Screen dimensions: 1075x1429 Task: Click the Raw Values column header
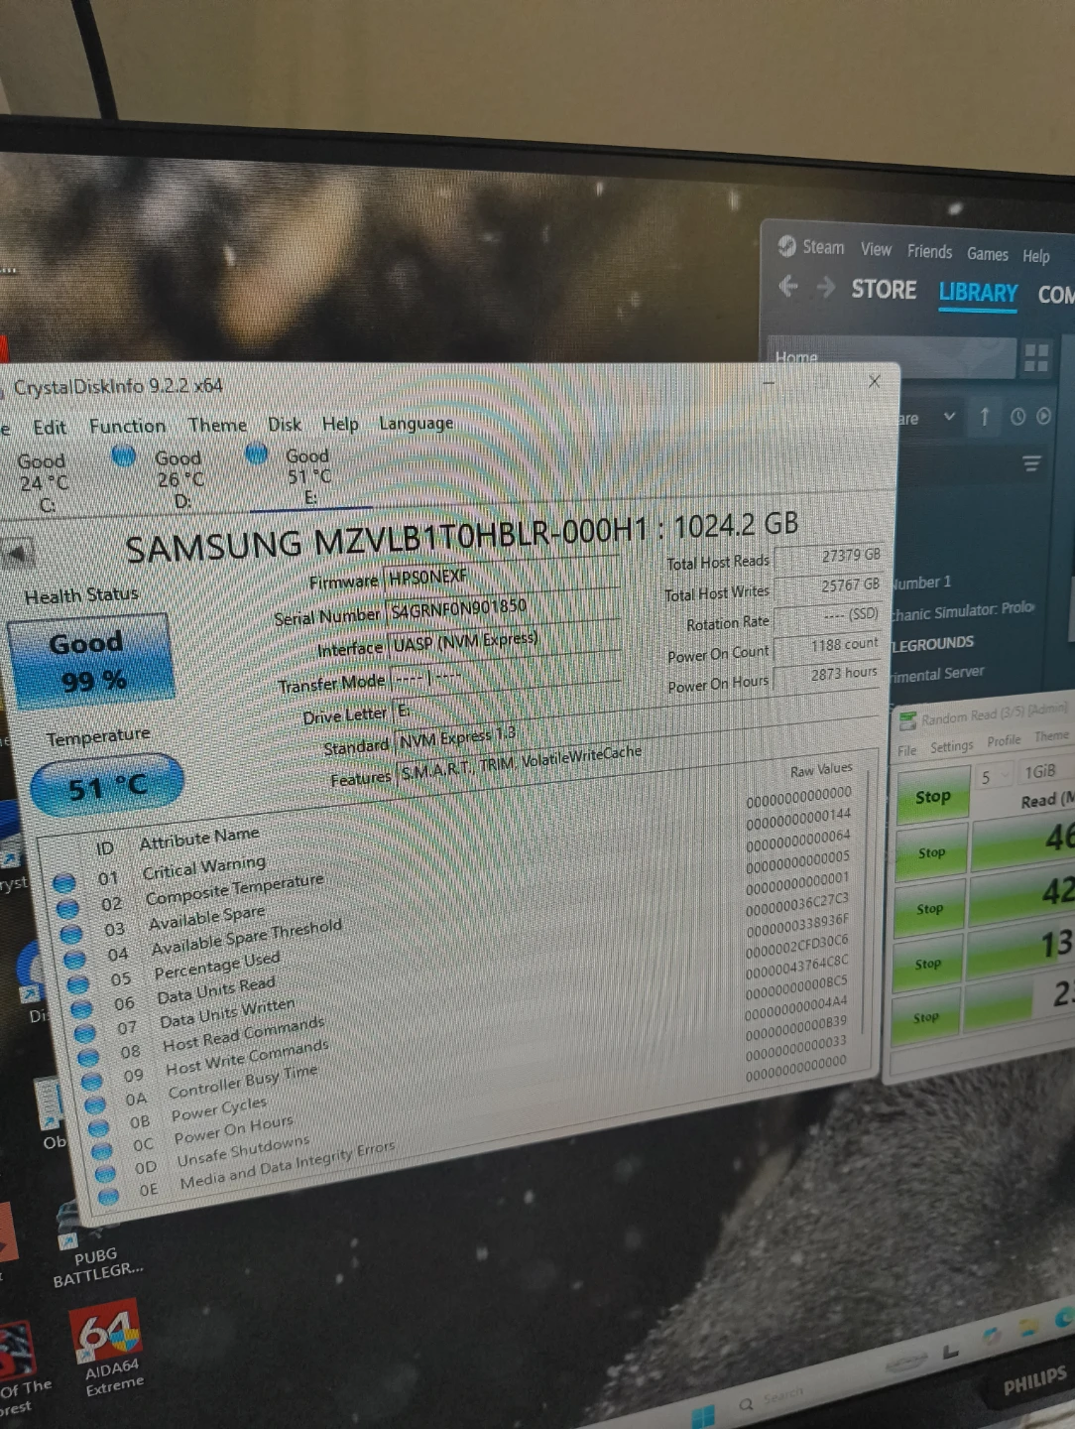coord(821,769)
